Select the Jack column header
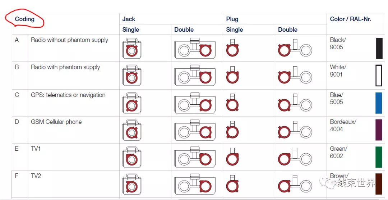This screenshot has height=200, width=388. (129, 19)
